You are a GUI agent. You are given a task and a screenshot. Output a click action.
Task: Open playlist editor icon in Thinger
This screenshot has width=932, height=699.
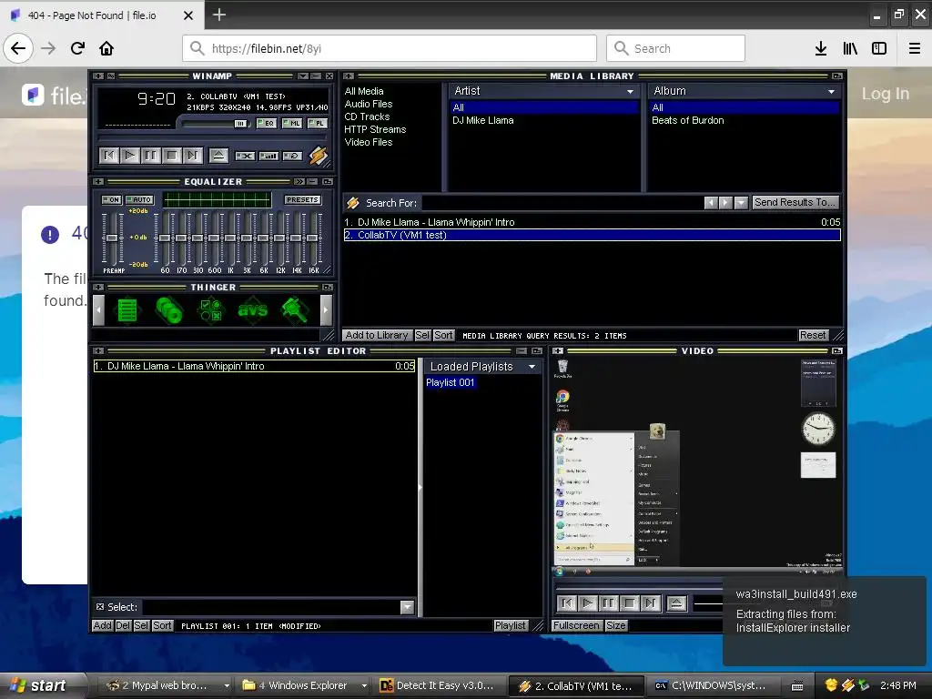pos(127,309)
